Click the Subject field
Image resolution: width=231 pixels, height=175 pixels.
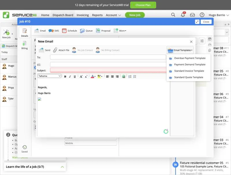point(108,70)
